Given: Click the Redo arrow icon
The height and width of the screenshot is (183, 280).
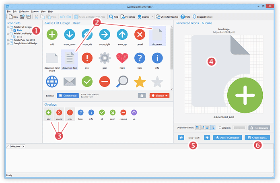Looking at the screenshot, I should tap(68, 17).
